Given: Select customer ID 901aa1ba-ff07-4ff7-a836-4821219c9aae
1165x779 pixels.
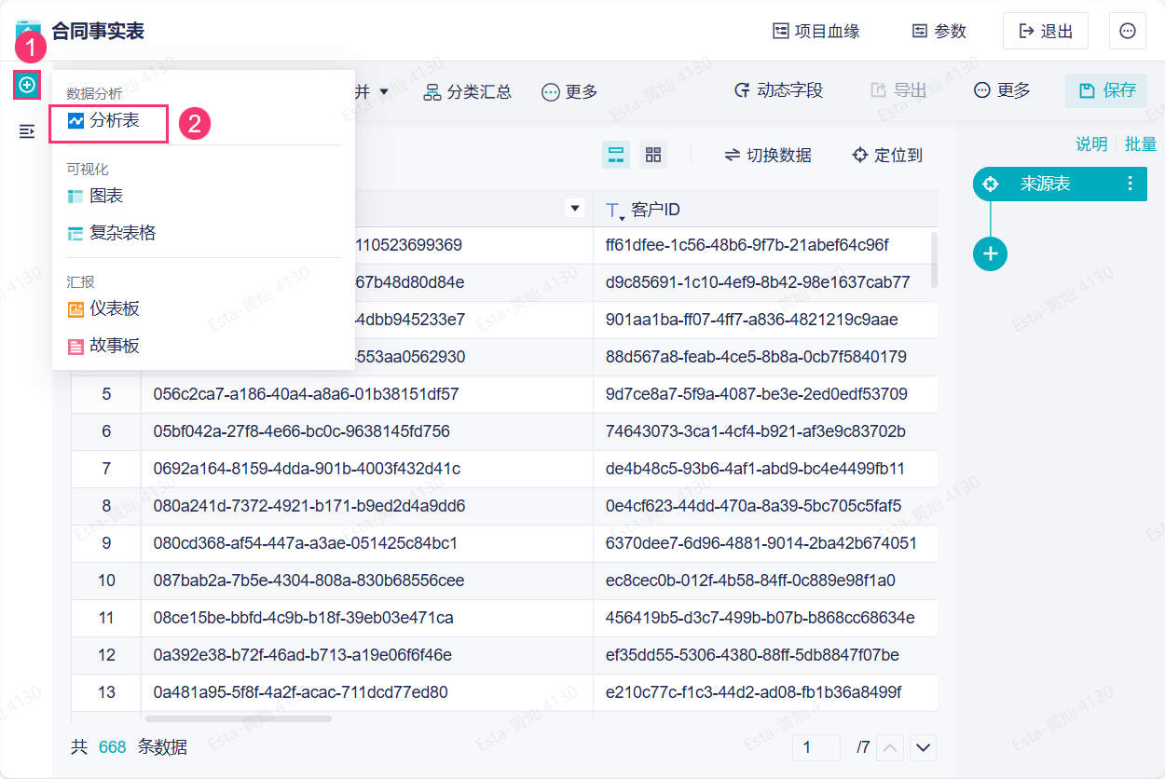Looking at the screenshot, I should tap(765, 320).
